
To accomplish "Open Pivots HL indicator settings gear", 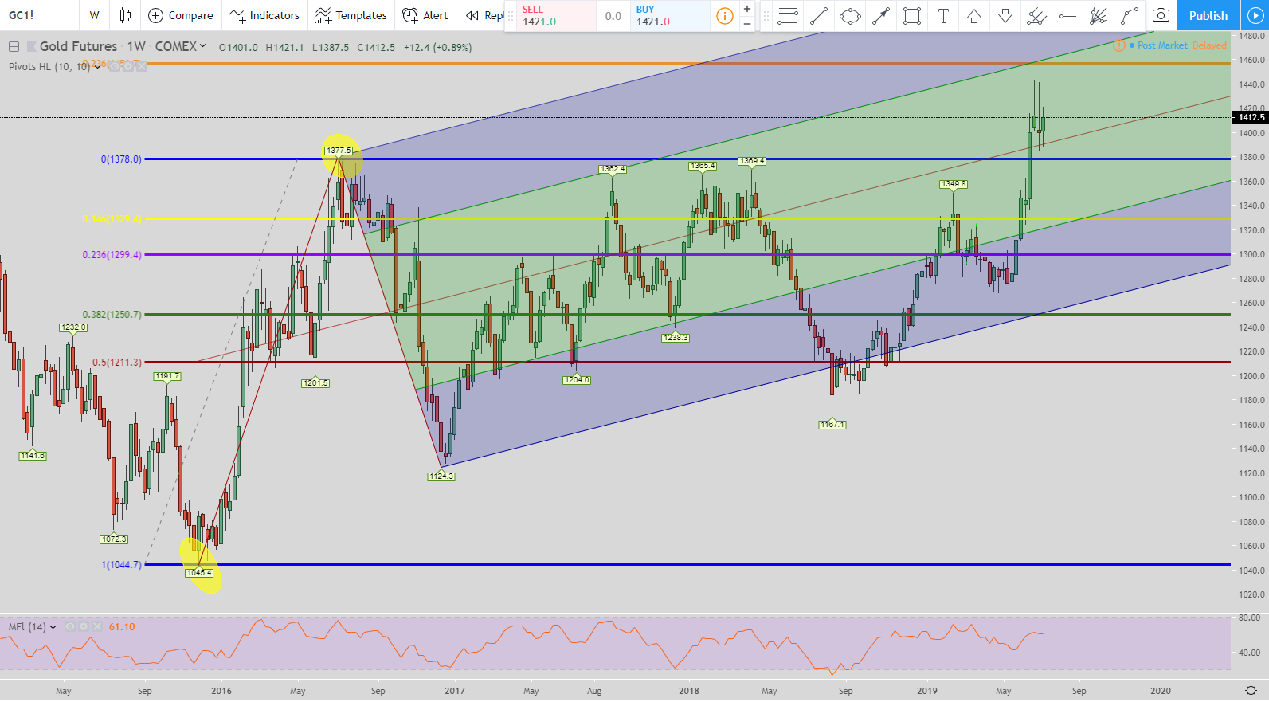I will tap(128, 66).
